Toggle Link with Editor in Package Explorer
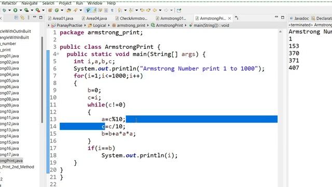 [22, 18]
